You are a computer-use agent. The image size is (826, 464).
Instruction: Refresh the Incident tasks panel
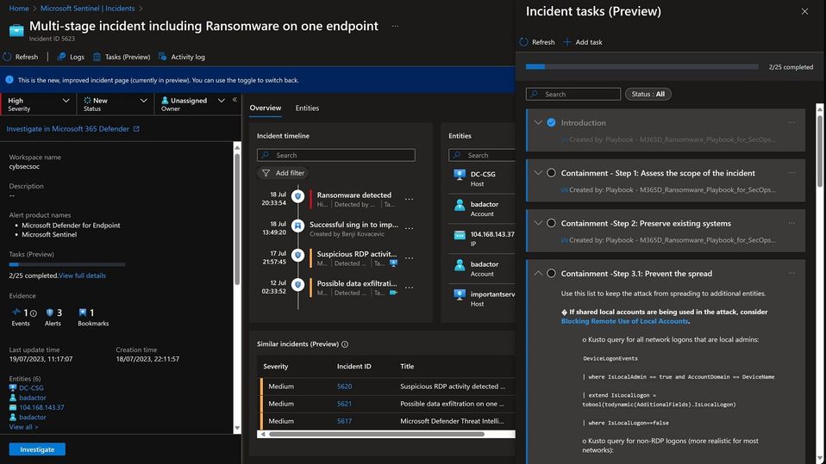pyautogui.click(x=537, y=42)
